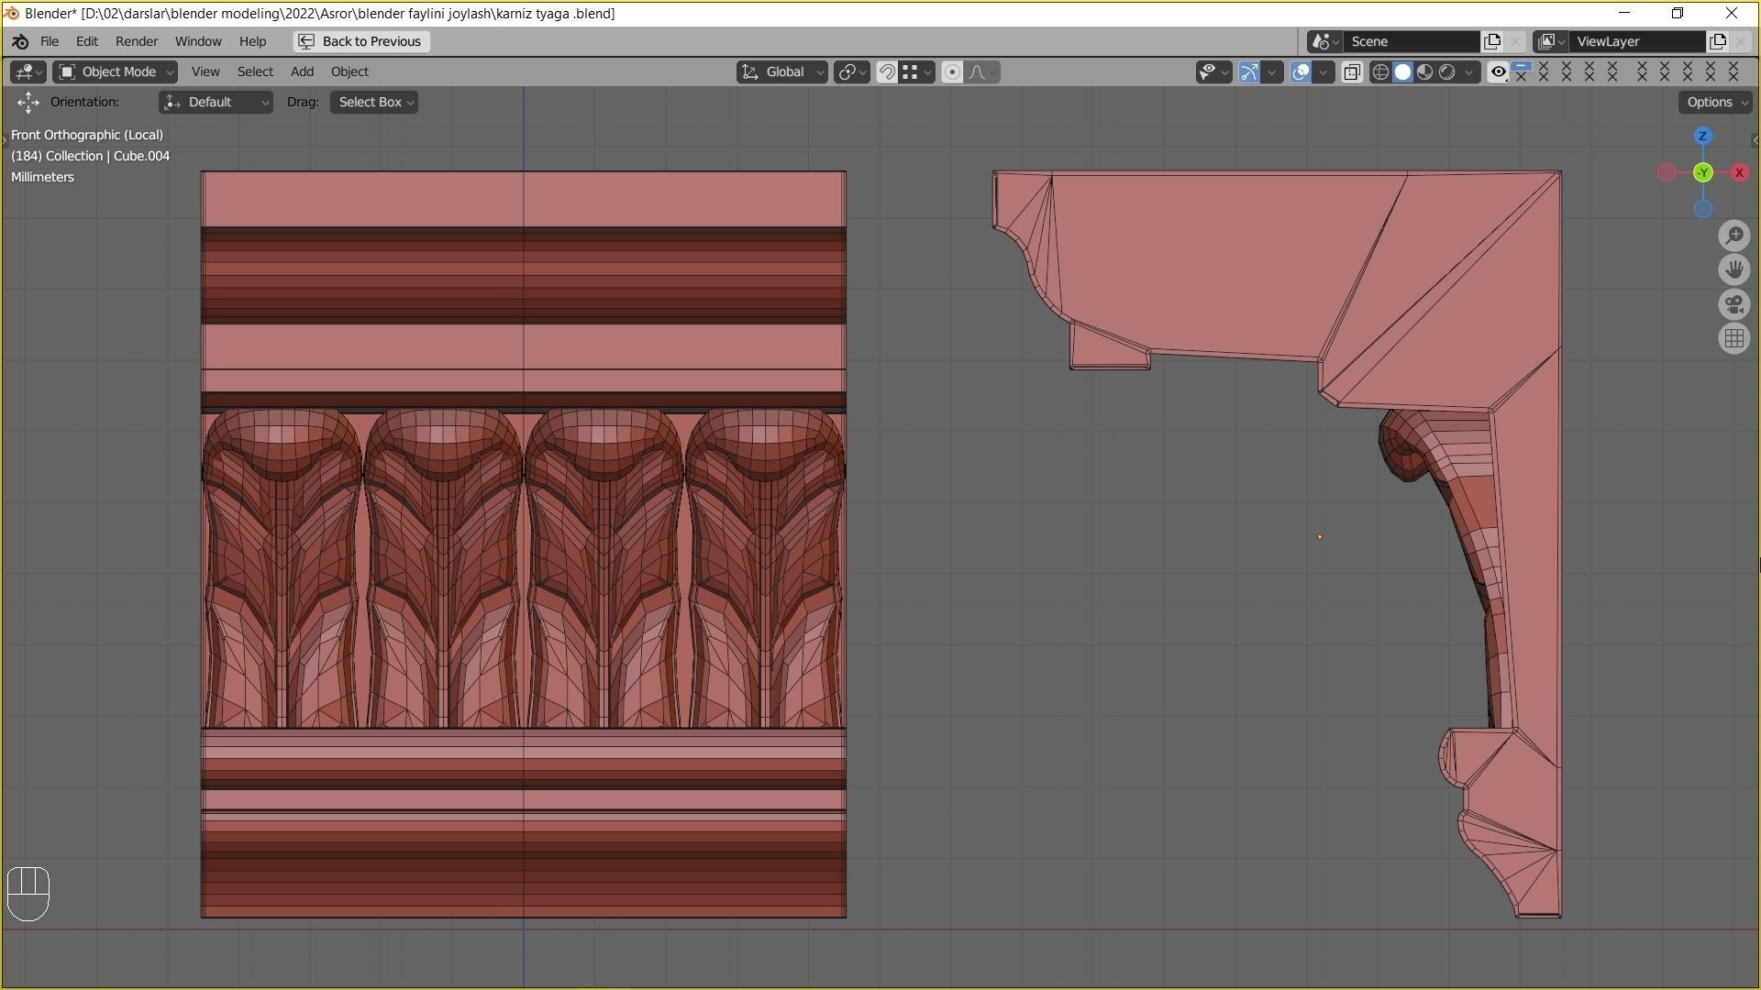The width and height of the screenshot is (1761, 990).
Task: Toggle the snap magnet
Action: (887, 71)
